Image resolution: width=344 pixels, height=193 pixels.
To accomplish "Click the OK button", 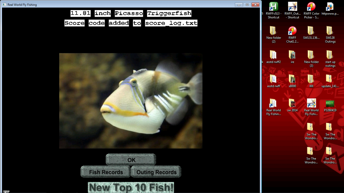I will 131,160.
